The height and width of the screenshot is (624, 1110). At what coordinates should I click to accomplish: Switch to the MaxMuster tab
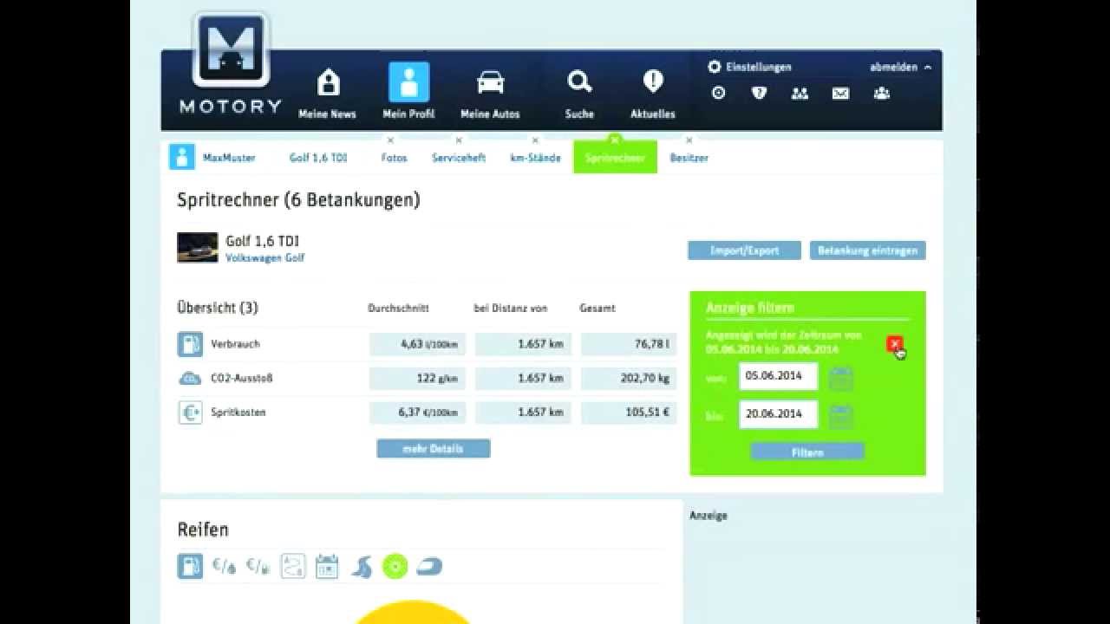click(x=229, y=158)
